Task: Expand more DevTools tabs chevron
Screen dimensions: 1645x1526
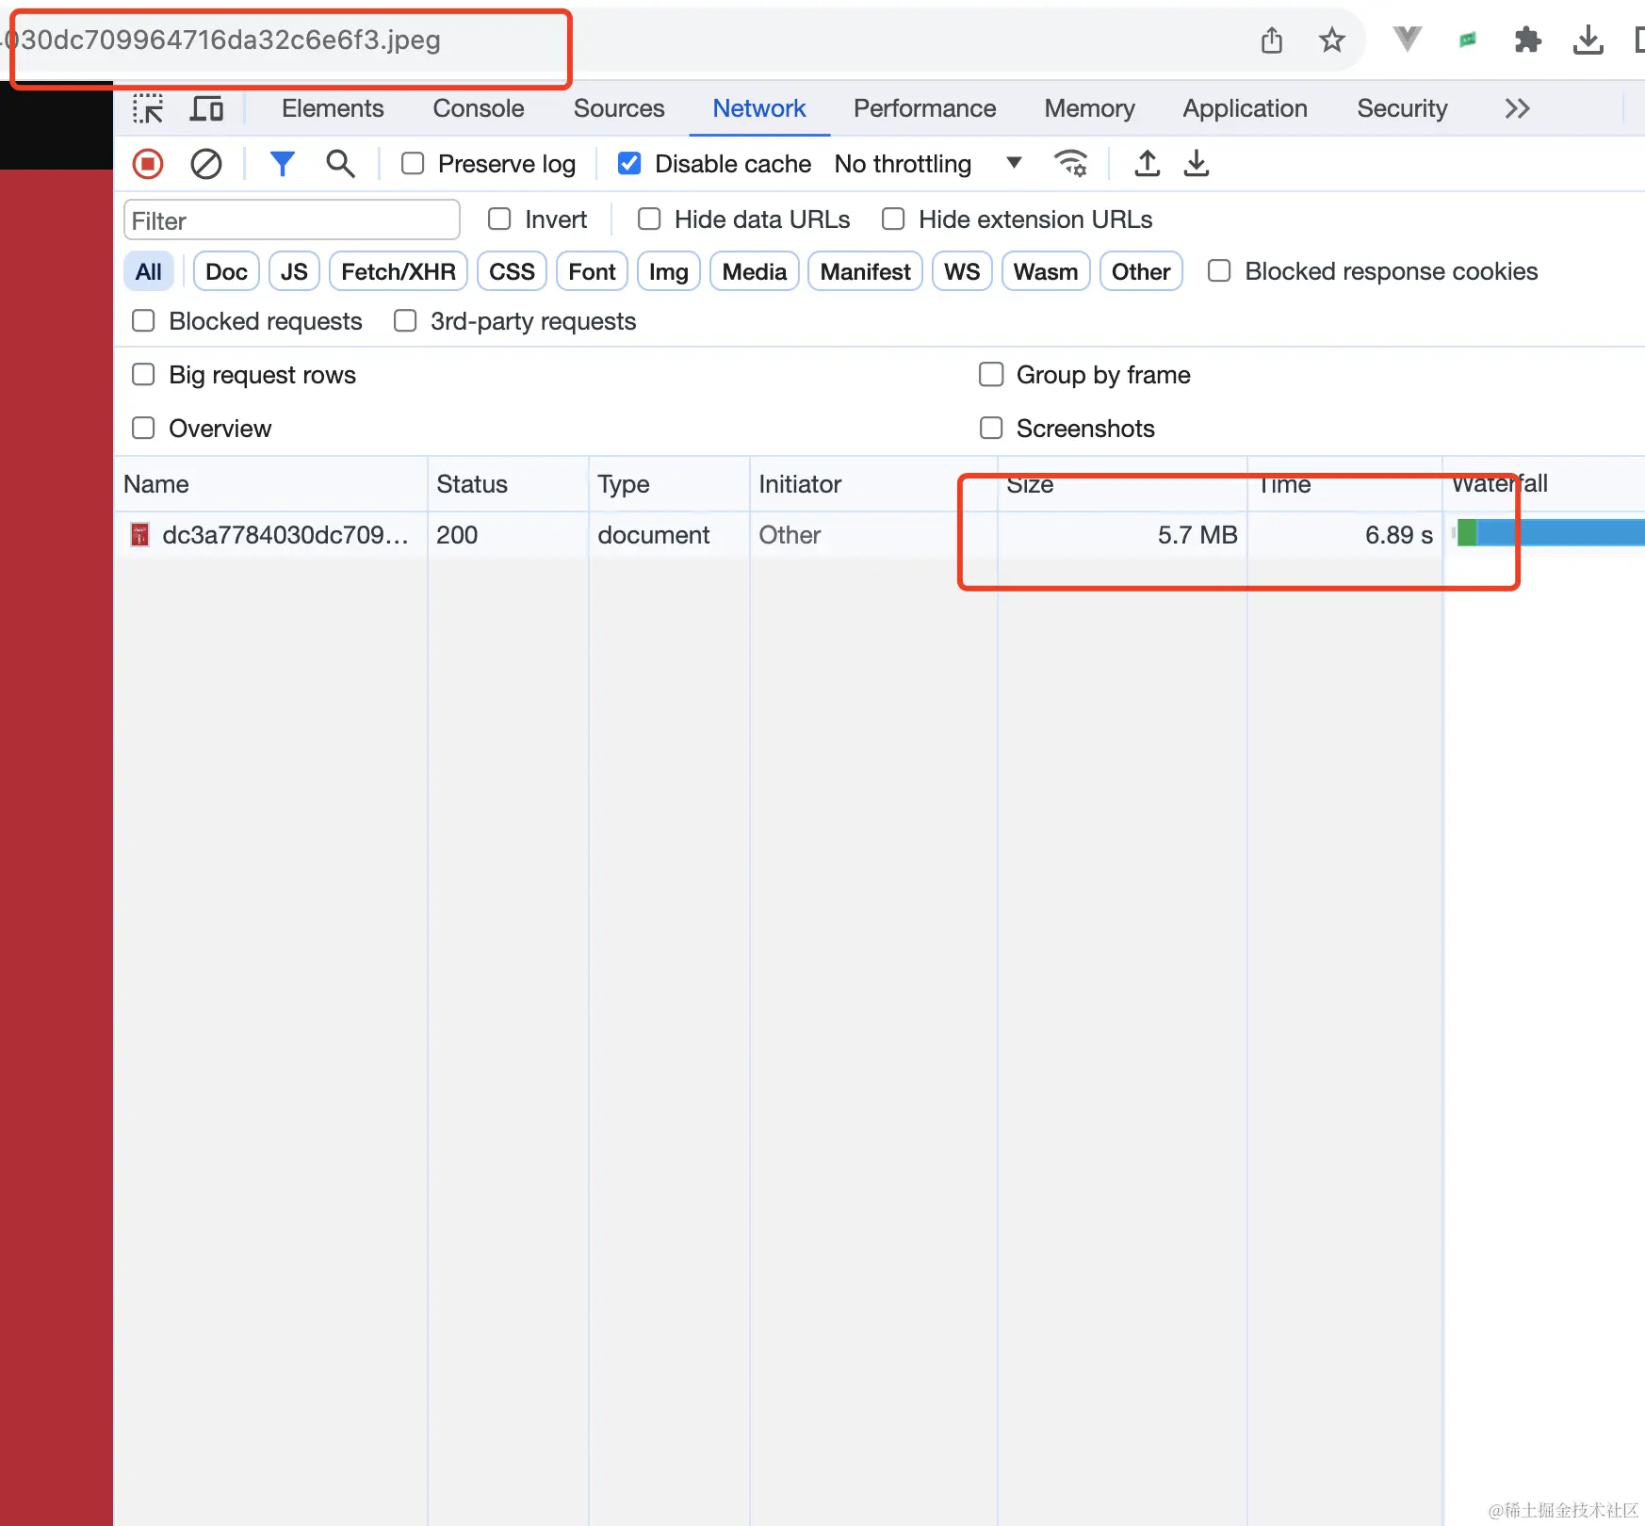Action: (1517, 109)
